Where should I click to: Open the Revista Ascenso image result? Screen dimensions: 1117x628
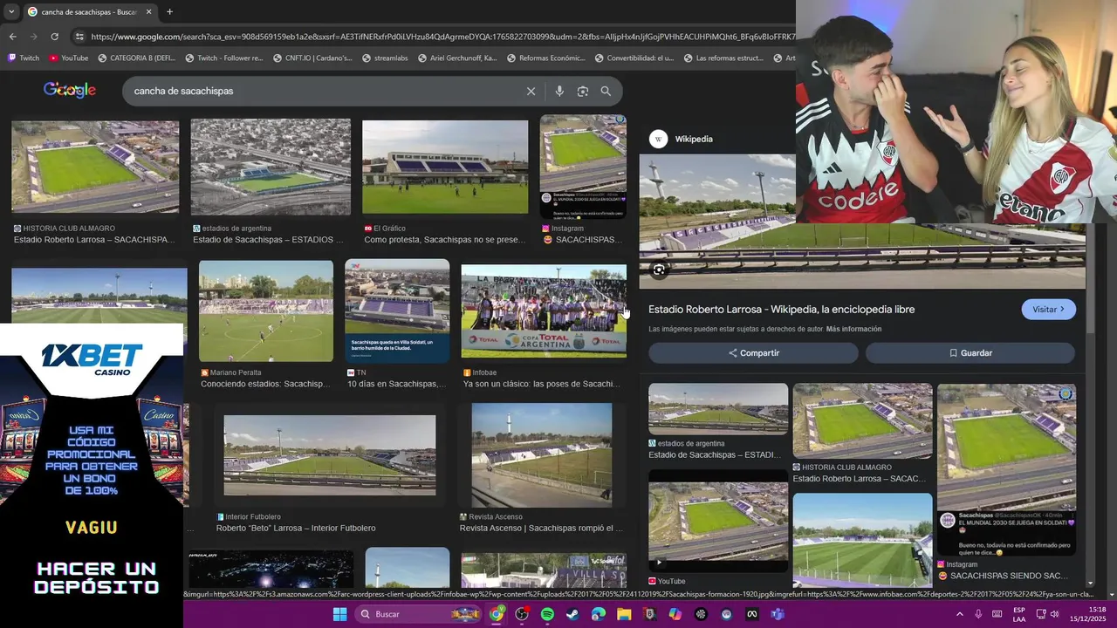tap(542, 454)
